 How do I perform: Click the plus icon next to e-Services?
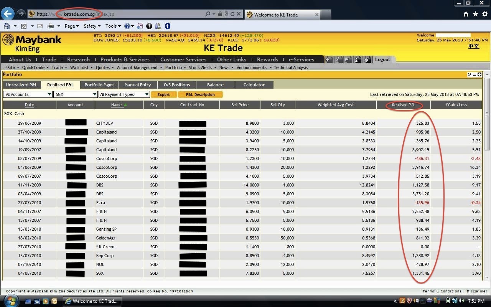pos(329,59)
